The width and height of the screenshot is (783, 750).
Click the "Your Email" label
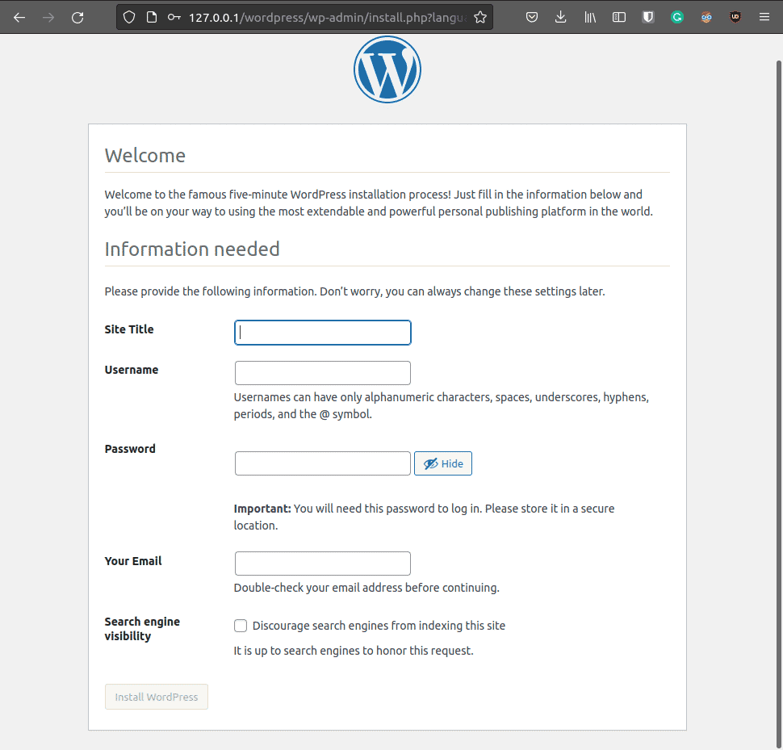(x=133, y=561)
